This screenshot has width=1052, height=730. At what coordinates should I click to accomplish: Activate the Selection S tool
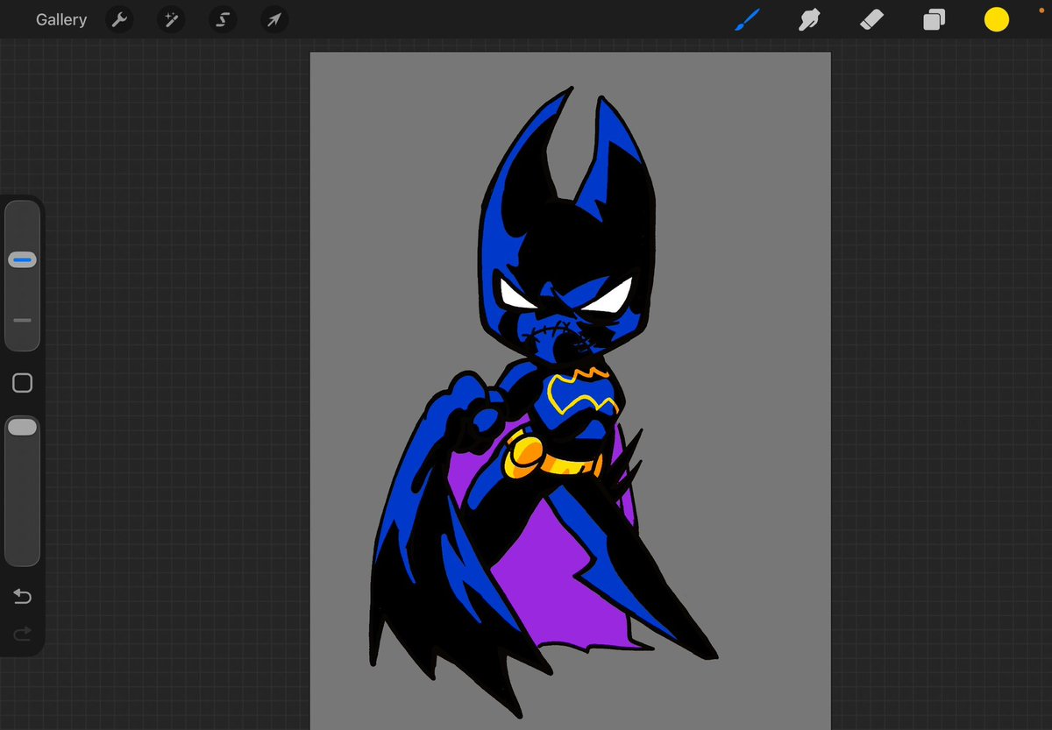coord(223,19)
